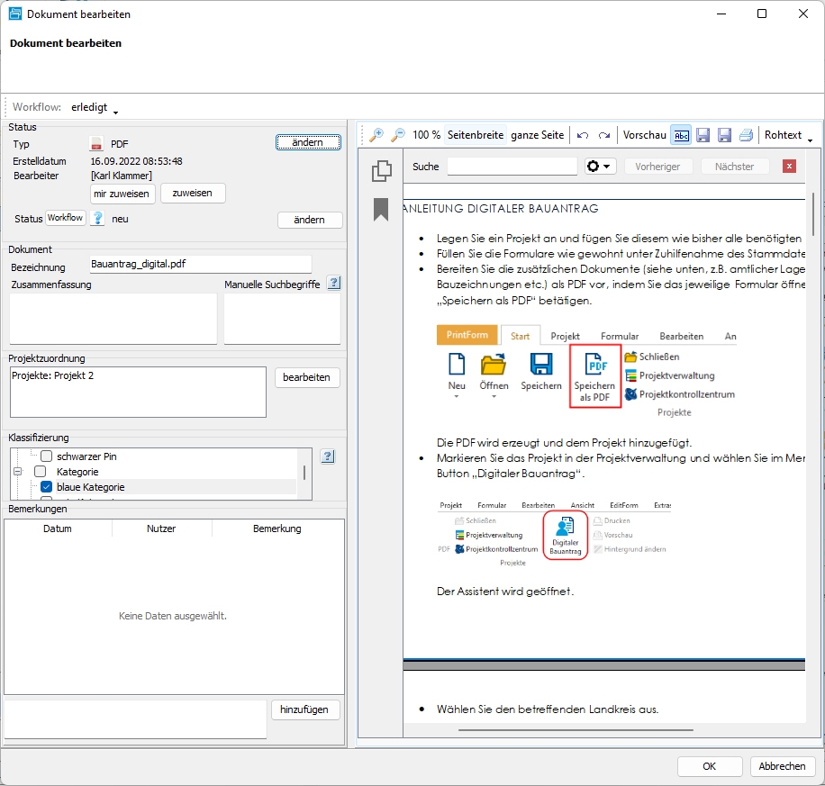Toggle the Abc text search icon
The width and height of the screenshot is (825, 786).
682,135
